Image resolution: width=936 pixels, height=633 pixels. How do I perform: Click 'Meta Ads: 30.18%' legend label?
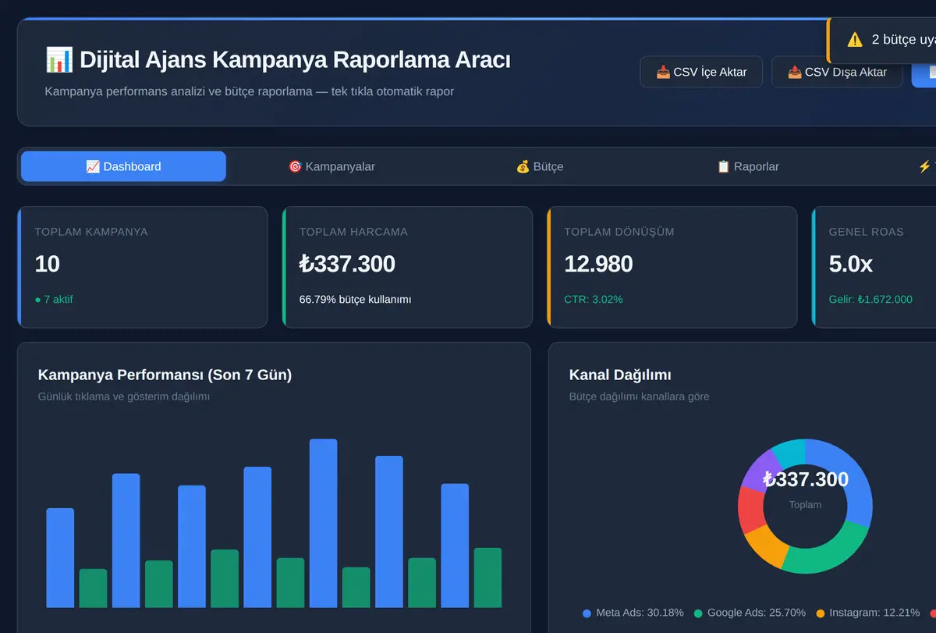[x=640, y=613]
